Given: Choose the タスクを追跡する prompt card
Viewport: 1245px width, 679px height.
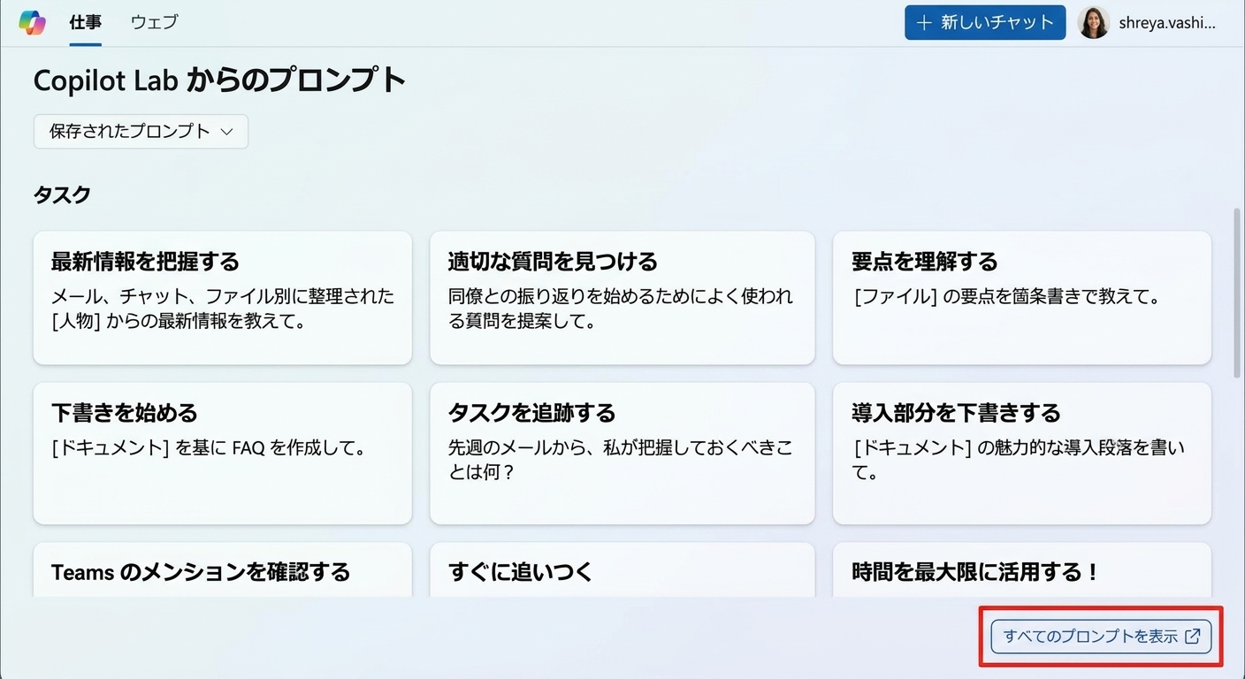Looking at the screenshot, I should click(x=622, y=454).
